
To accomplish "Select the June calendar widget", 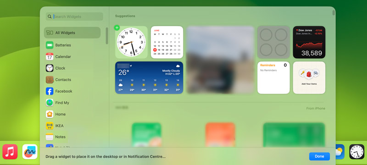I will pos(167,42).
